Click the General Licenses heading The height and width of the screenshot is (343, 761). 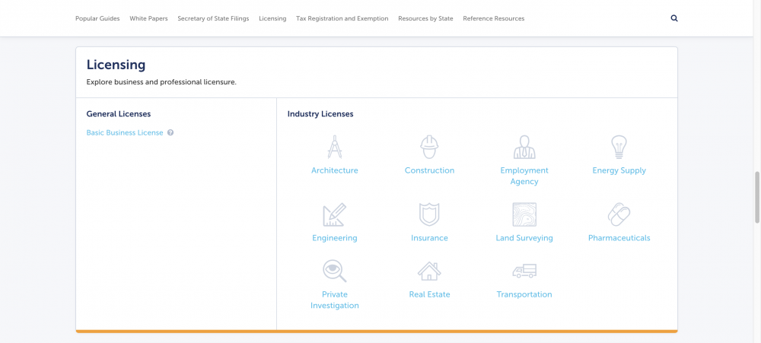point(119,114)
